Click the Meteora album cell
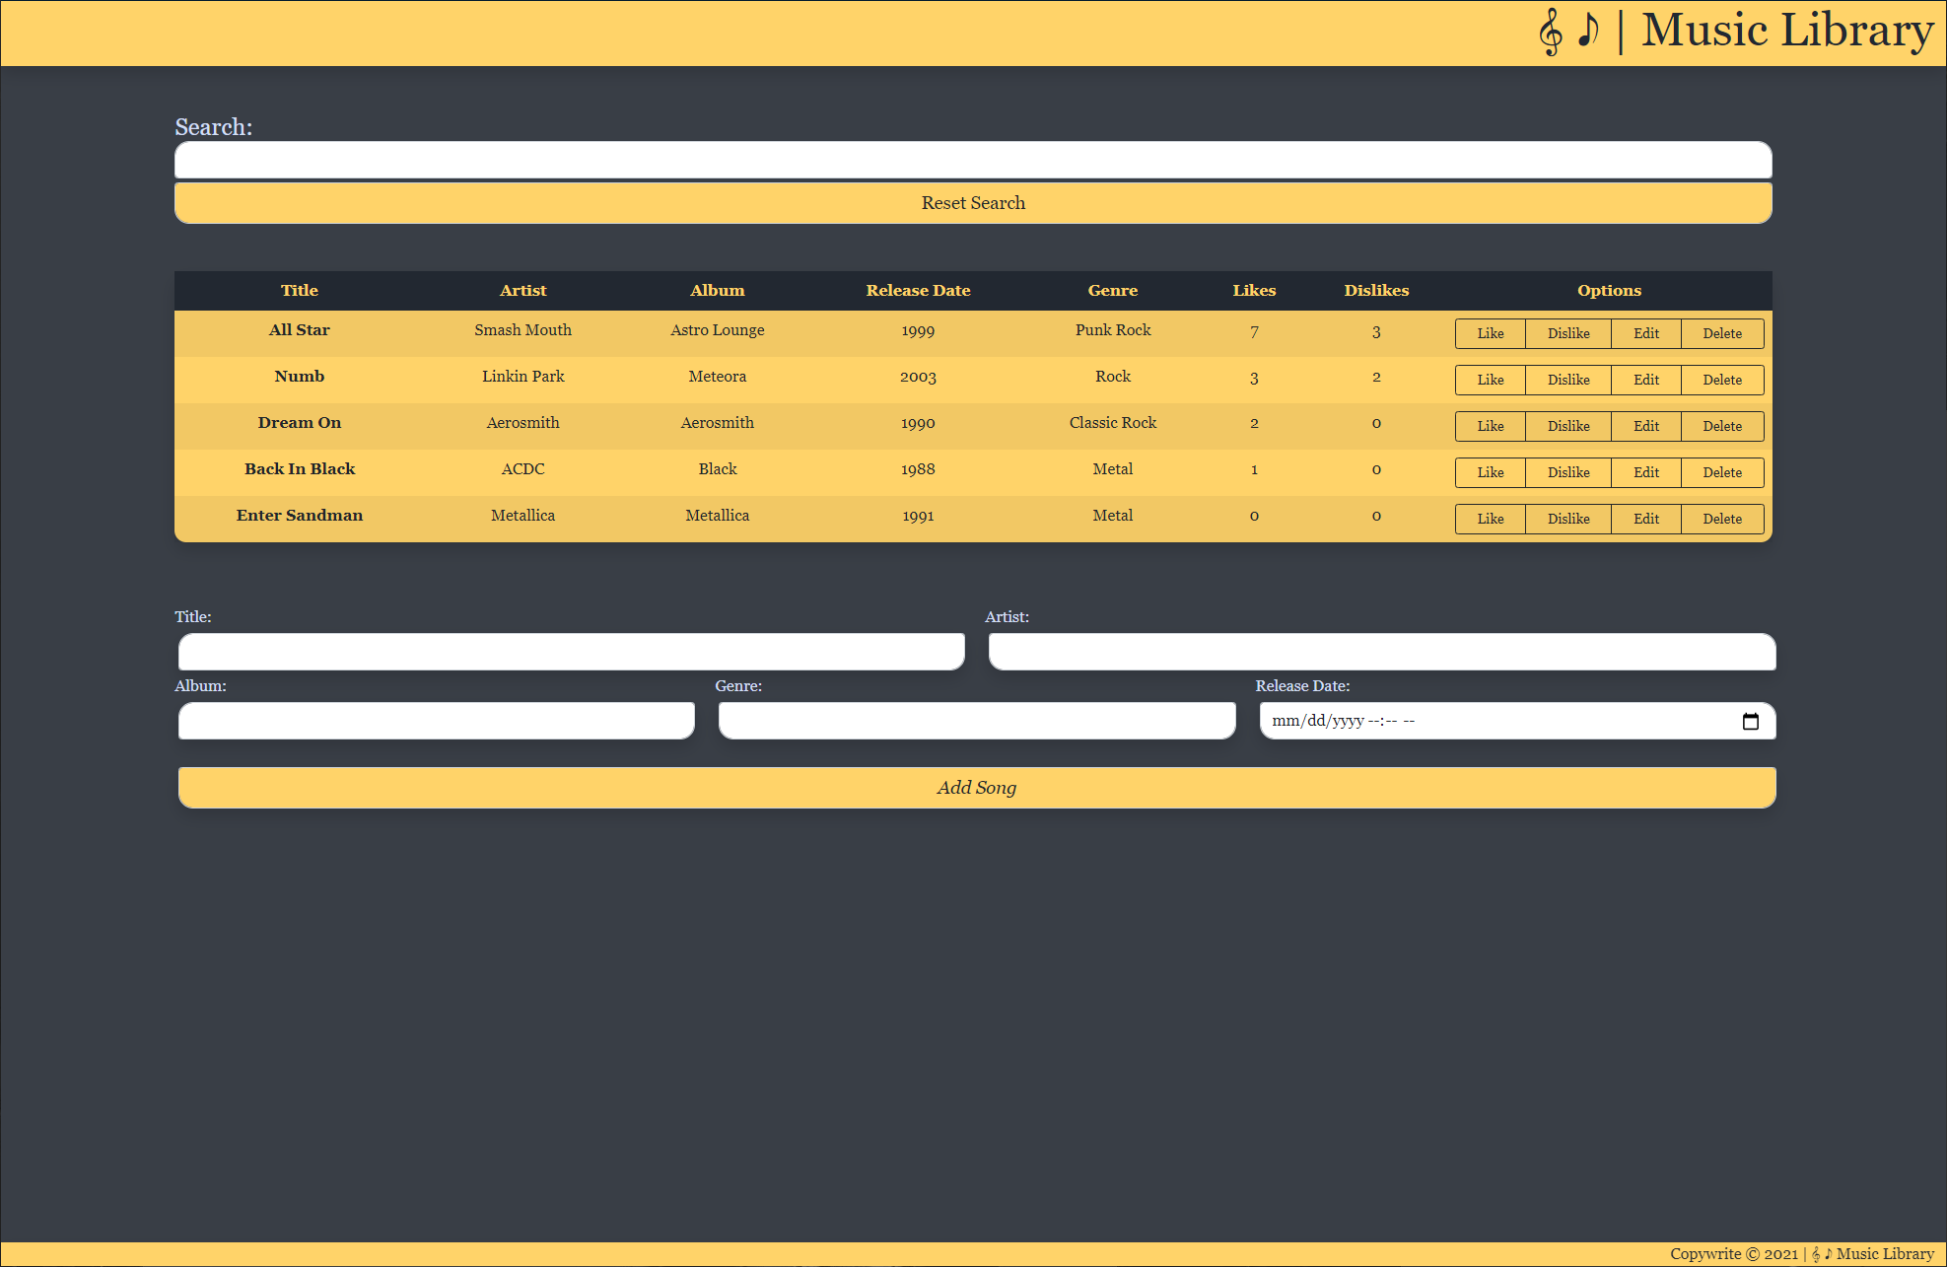This screenshot has width=1947, height=1267. 718,377
